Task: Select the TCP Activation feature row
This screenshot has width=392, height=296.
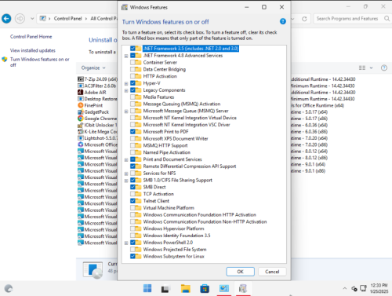Action: [x=158, y=194]
